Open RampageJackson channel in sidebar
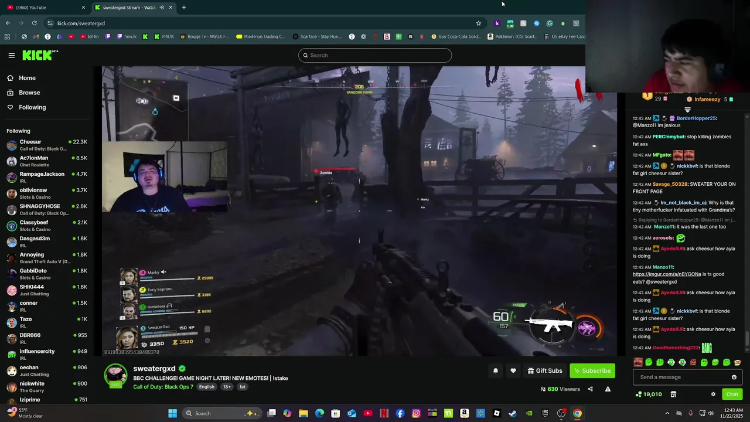 coord(47,178)
